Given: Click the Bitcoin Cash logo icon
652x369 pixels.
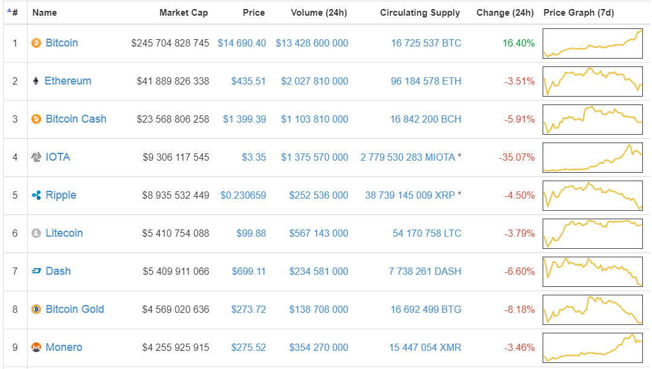Looking at the screenshot, I should [36, 120].
